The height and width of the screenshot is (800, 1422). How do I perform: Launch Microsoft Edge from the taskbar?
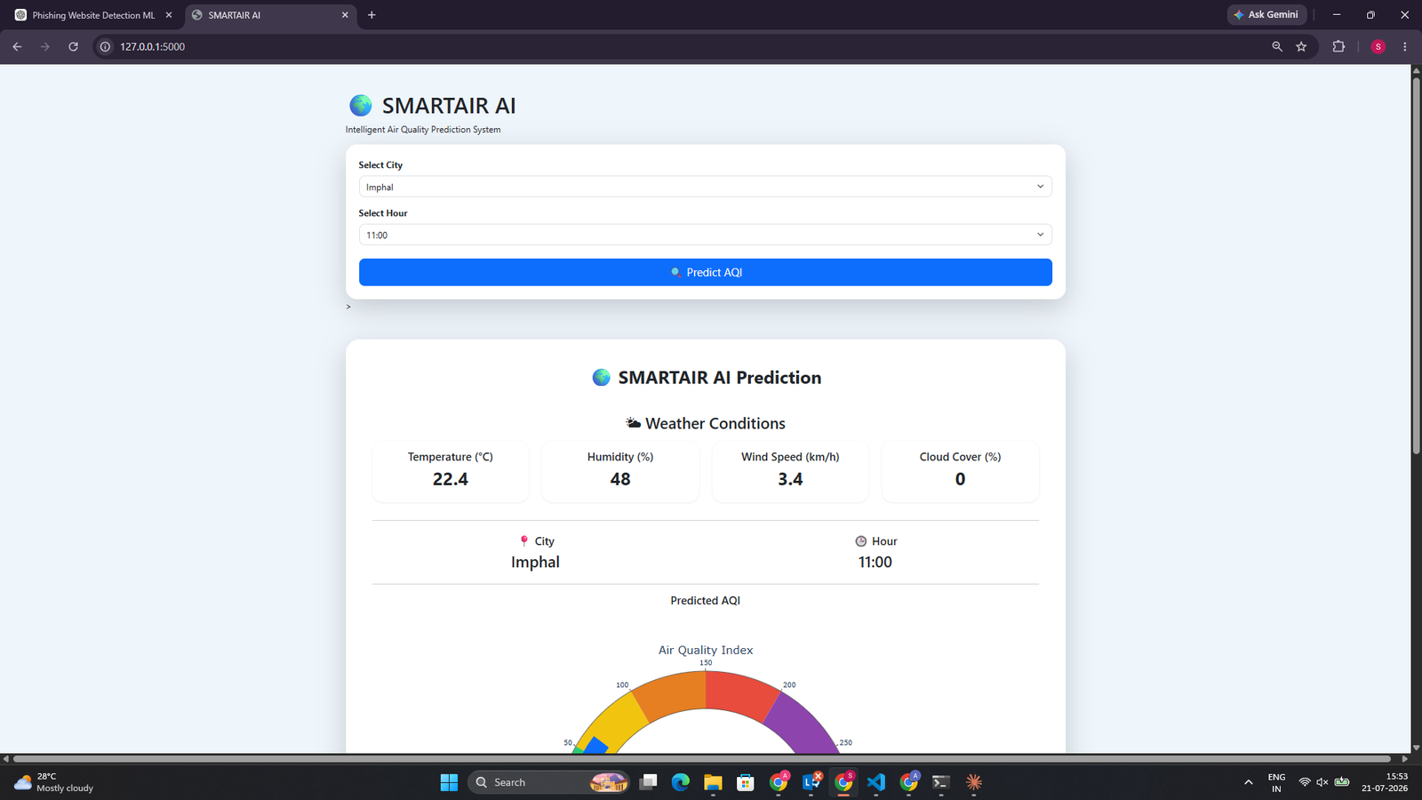[x=681, y=782]
